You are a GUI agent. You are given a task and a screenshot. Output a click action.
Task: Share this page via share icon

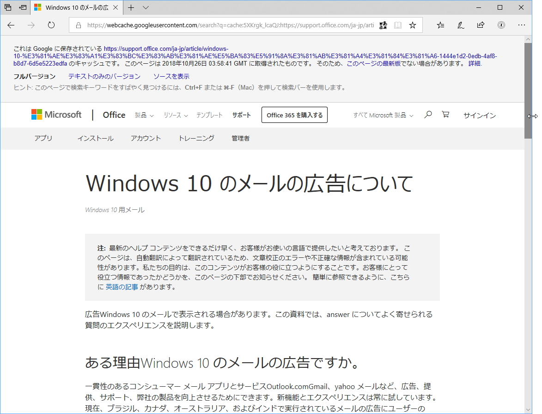(x=480, y=25)
